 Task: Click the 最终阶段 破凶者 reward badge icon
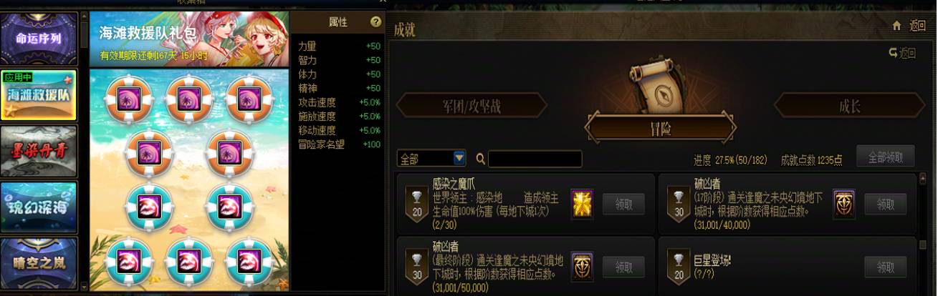pos(582,267)
